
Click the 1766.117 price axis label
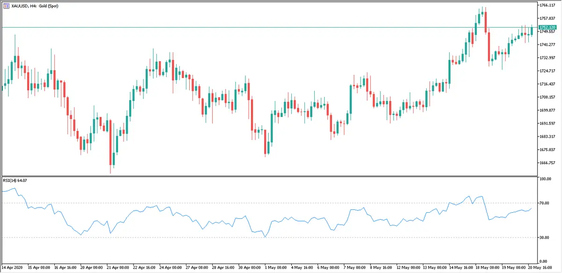547,5
